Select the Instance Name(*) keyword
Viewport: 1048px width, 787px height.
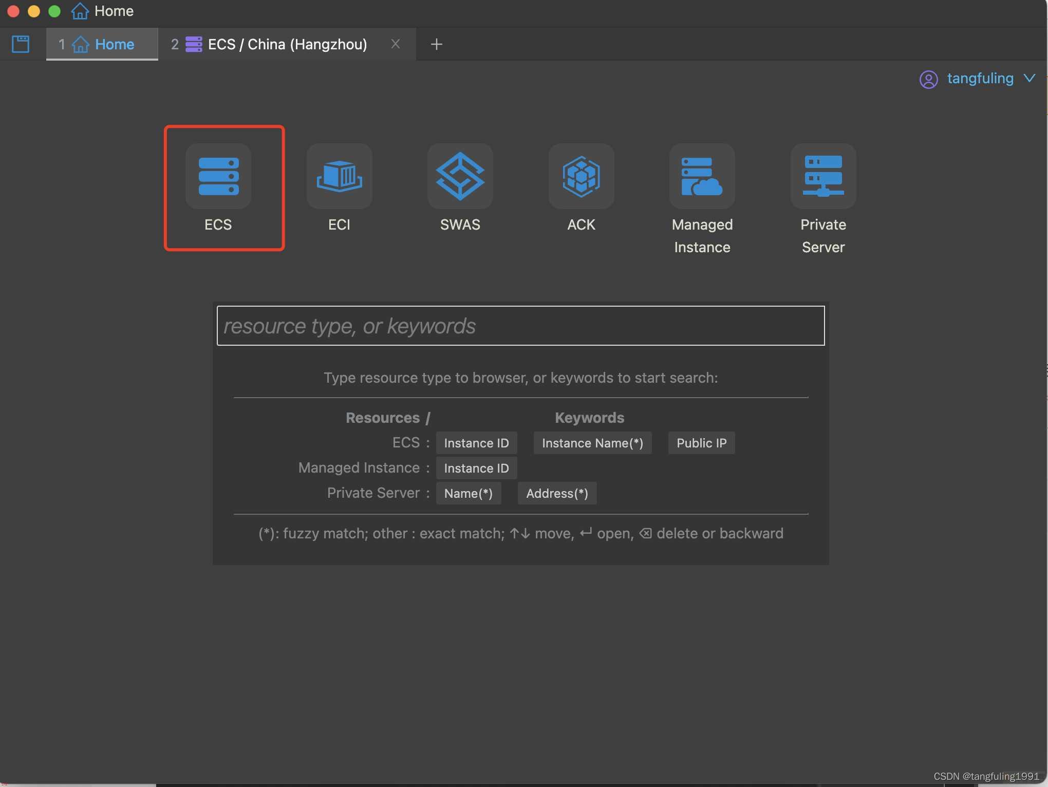pos(593,443)
